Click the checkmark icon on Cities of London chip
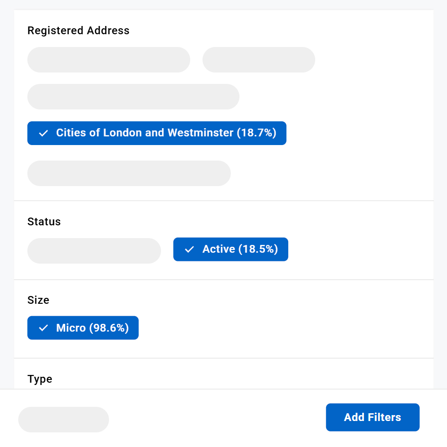447x447 pixels. click(43, 133)
